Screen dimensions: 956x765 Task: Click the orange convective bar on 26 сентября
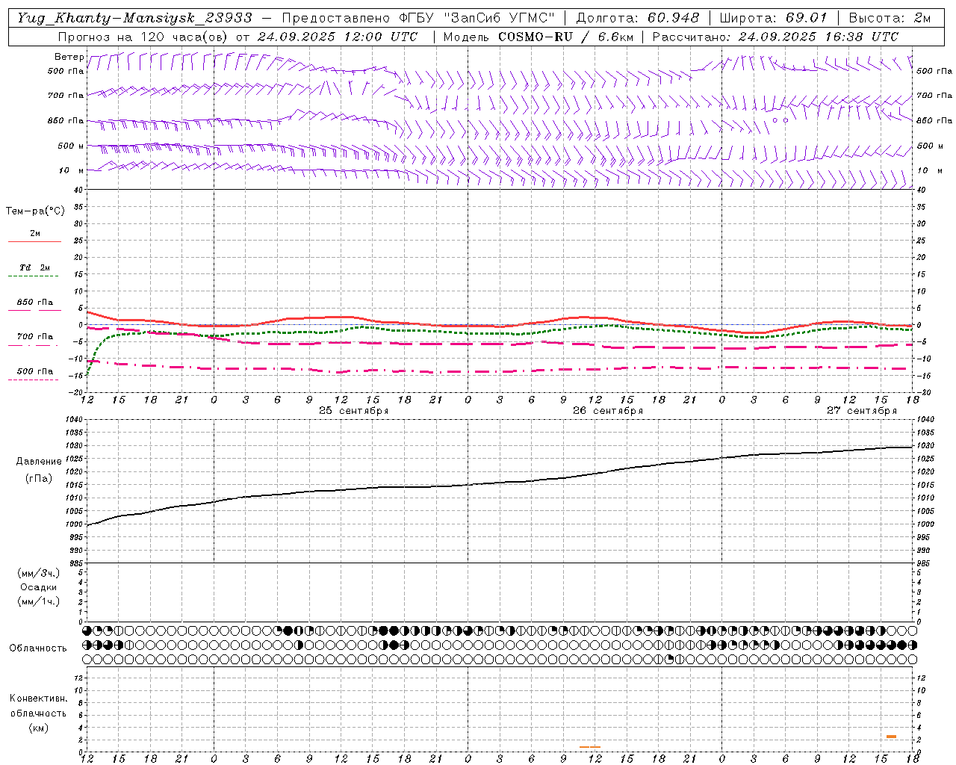coord(590,746)
